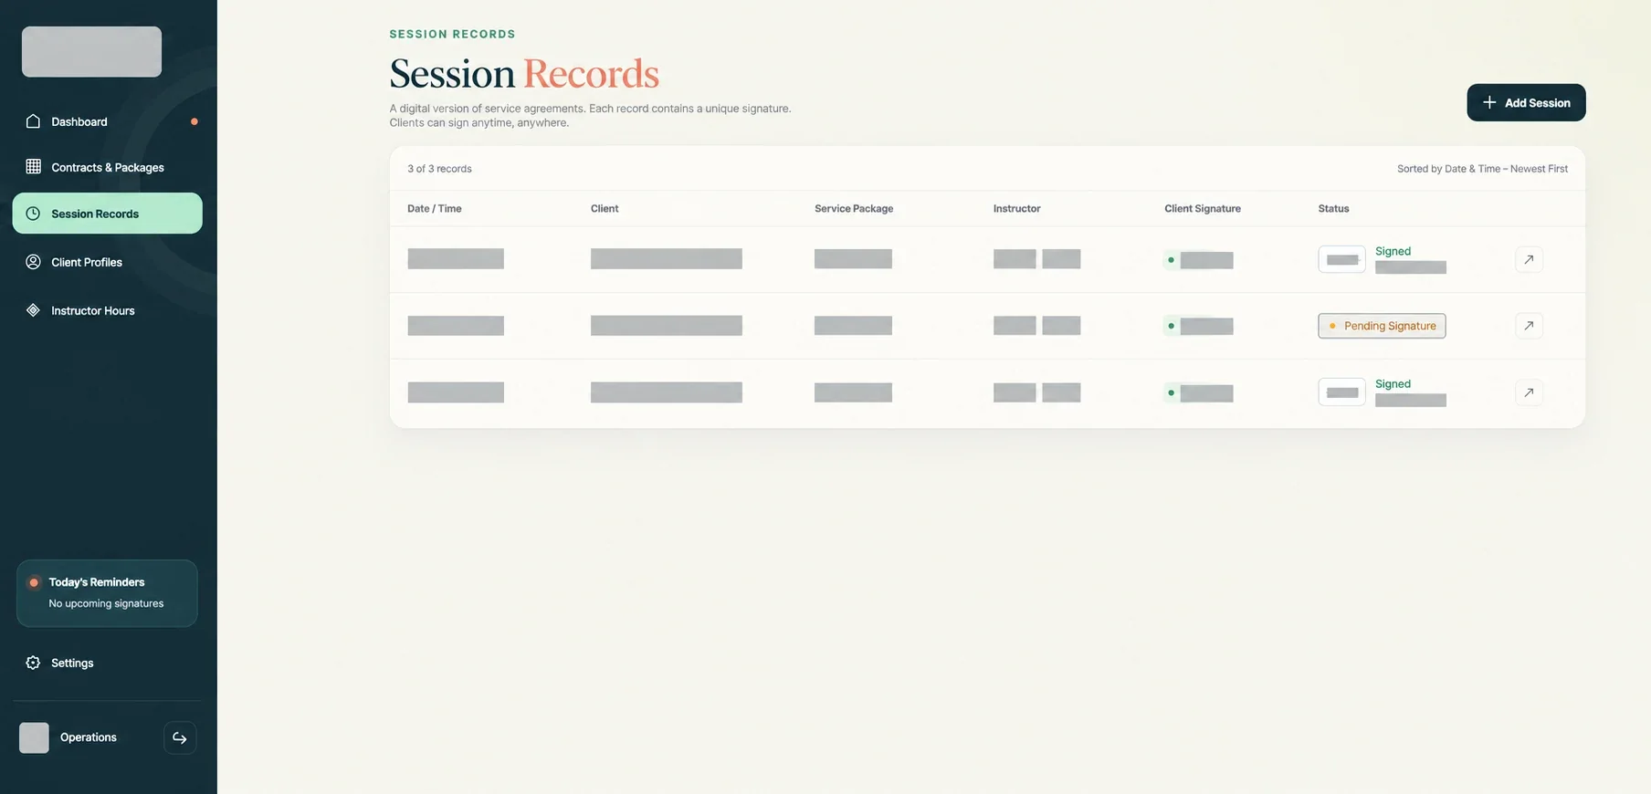Click the Dashboard home icon
The width and height of the screenshot is (1651, 794).
coord(33,121)
